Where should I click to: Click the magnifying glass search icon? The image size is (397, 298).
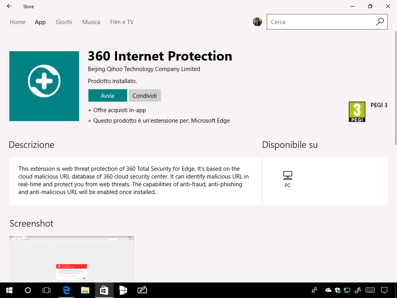[x=380, y=22]
